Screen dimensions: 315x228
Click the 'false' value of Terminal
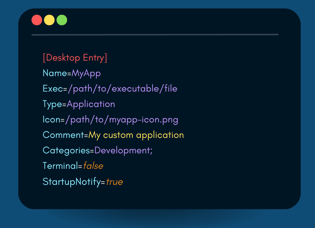point(93,166)
